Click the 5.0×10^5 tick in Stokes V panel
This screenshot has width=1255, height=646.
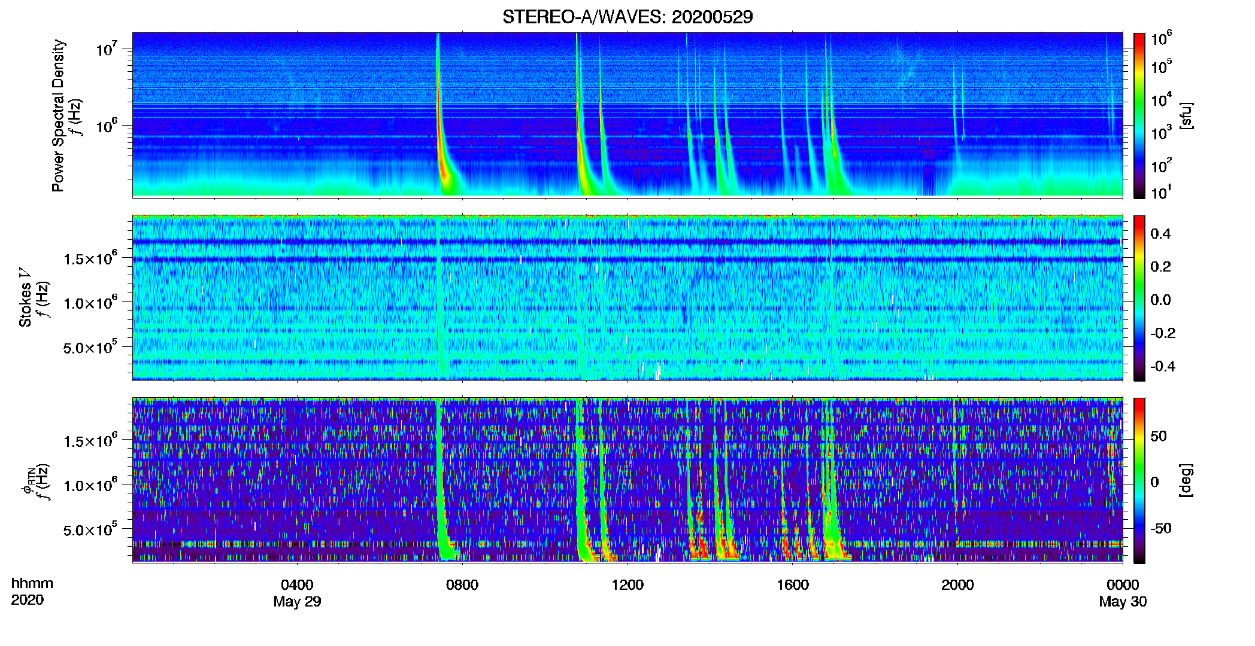click(90, 347)
